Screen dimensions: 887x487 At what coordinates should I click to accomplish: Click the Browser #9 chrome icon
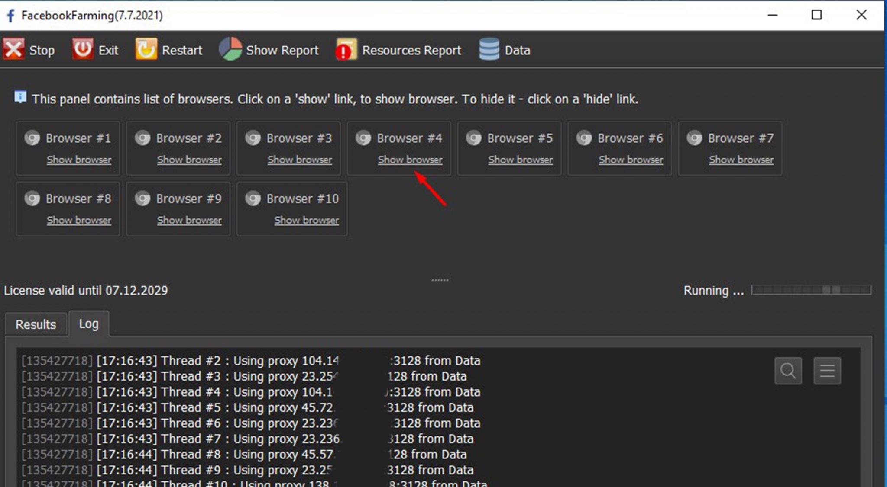(142, 199)
